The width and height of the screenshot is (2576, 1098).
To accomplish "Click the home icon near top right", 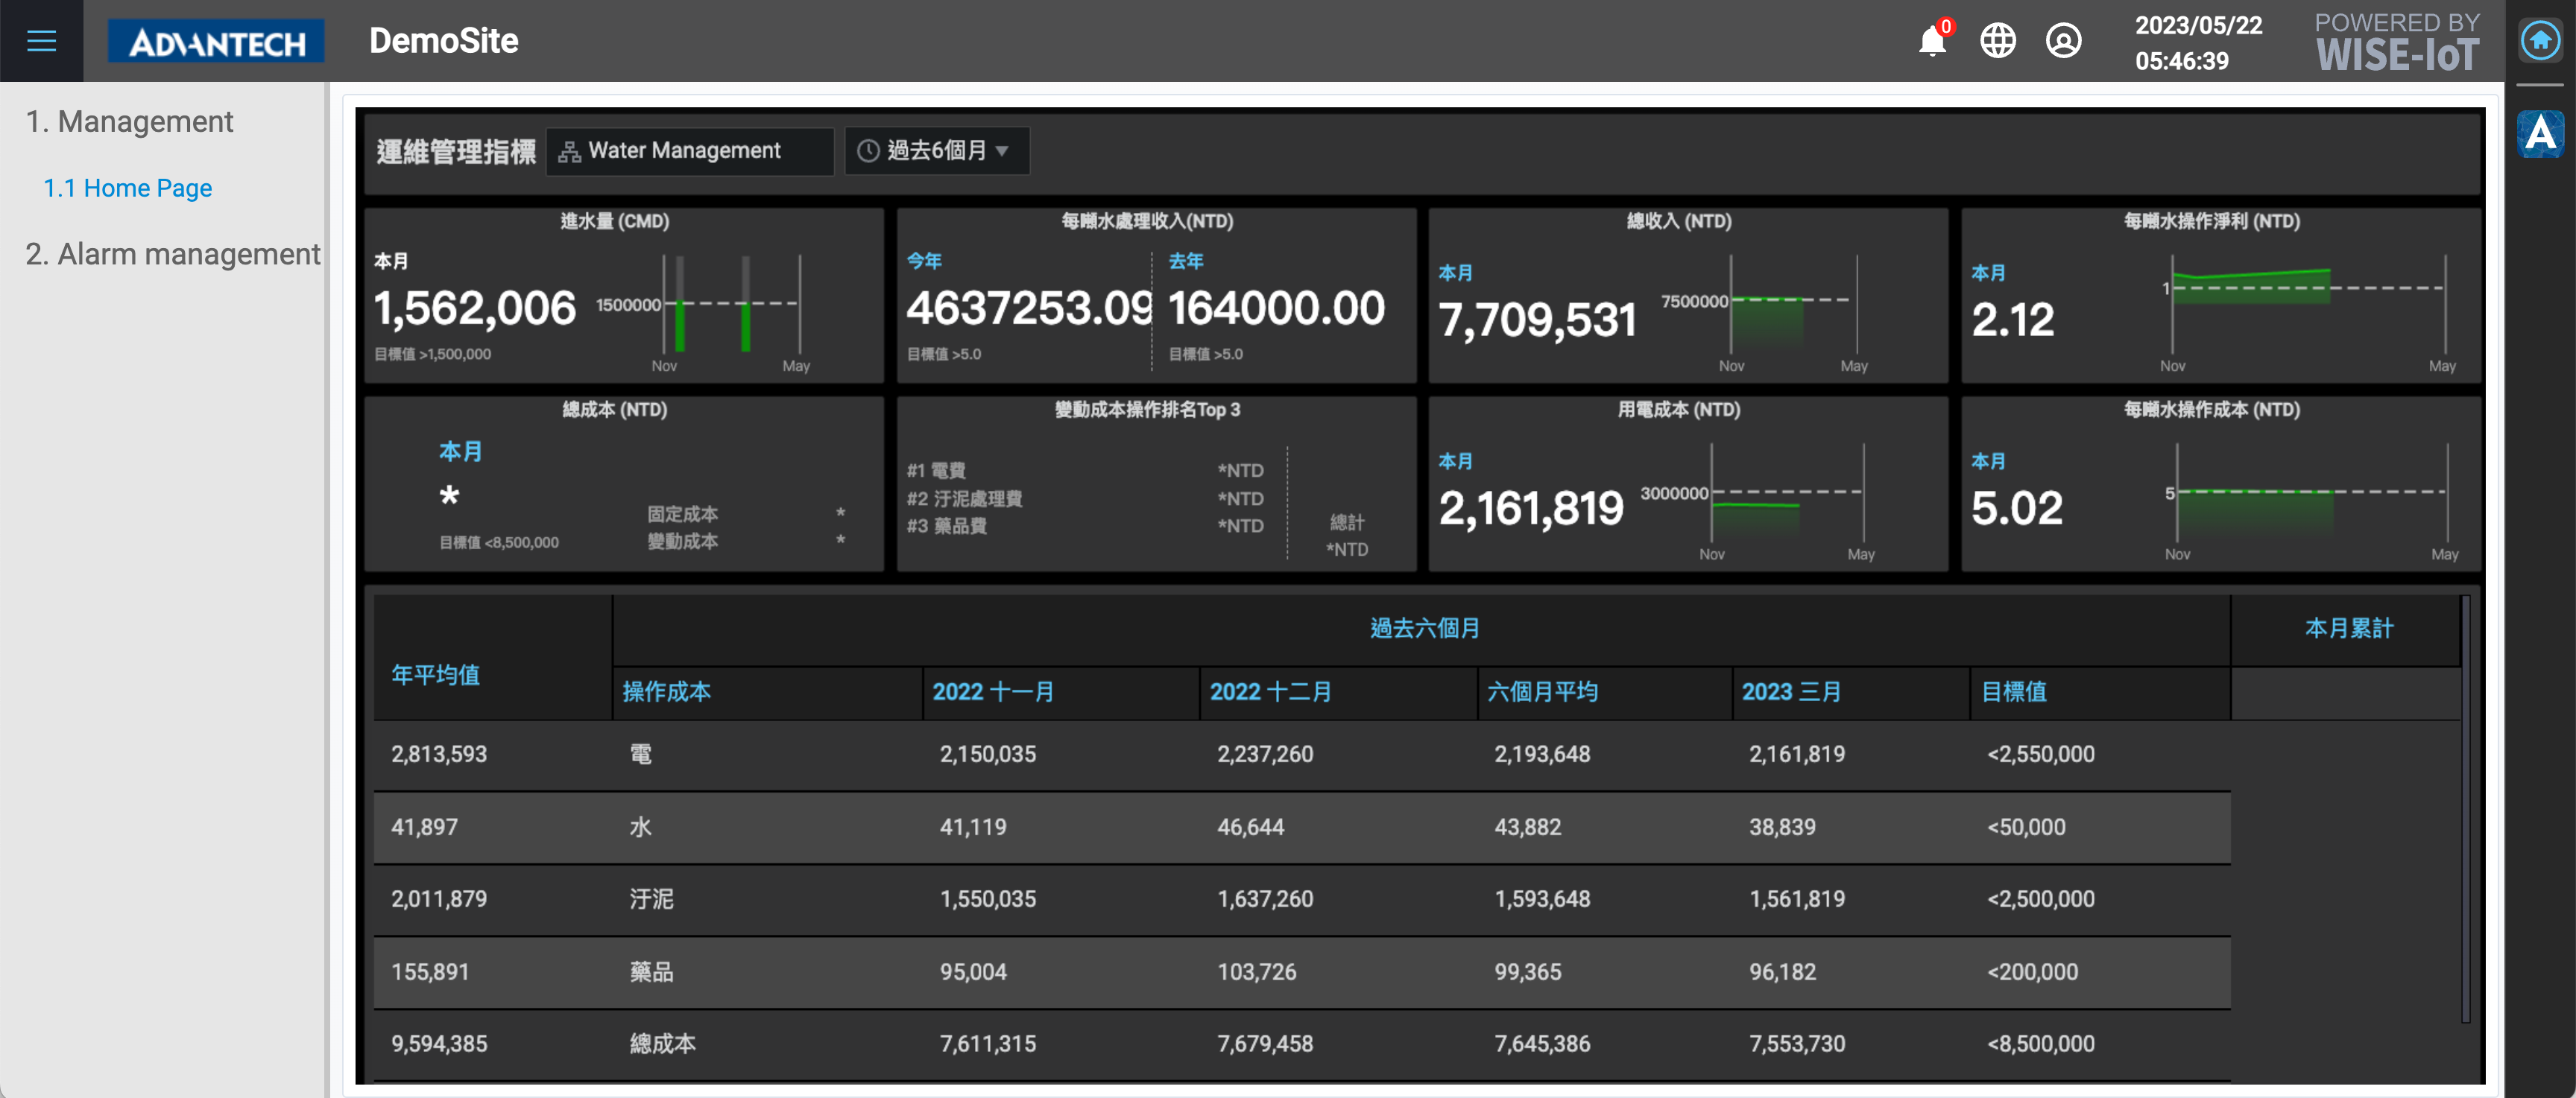I will (x=2539, y=40).
